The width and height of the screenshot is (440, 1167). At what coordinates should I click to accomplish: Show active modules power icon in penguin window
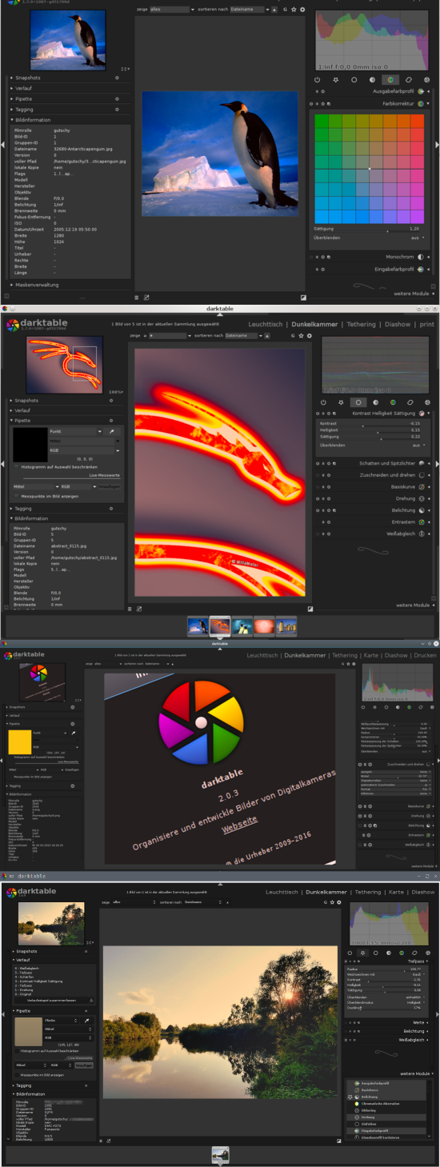(318, 80)
